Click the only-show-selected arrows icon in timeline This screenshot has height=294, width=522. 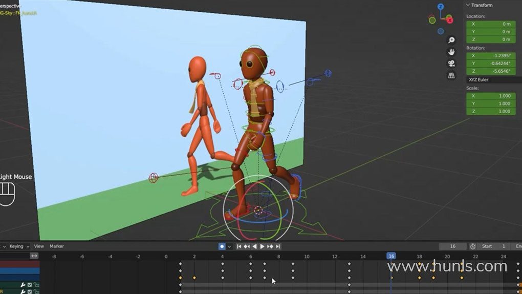click(34, 256)
